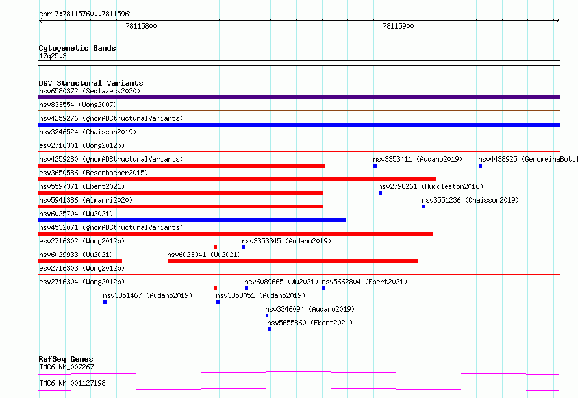Image resolution: width=578 pixels, height=398 pixels.
Task: Click the small marker for nsv3353411 (Audano2019)
Action: pyautogui.click(x=375, y=166)
